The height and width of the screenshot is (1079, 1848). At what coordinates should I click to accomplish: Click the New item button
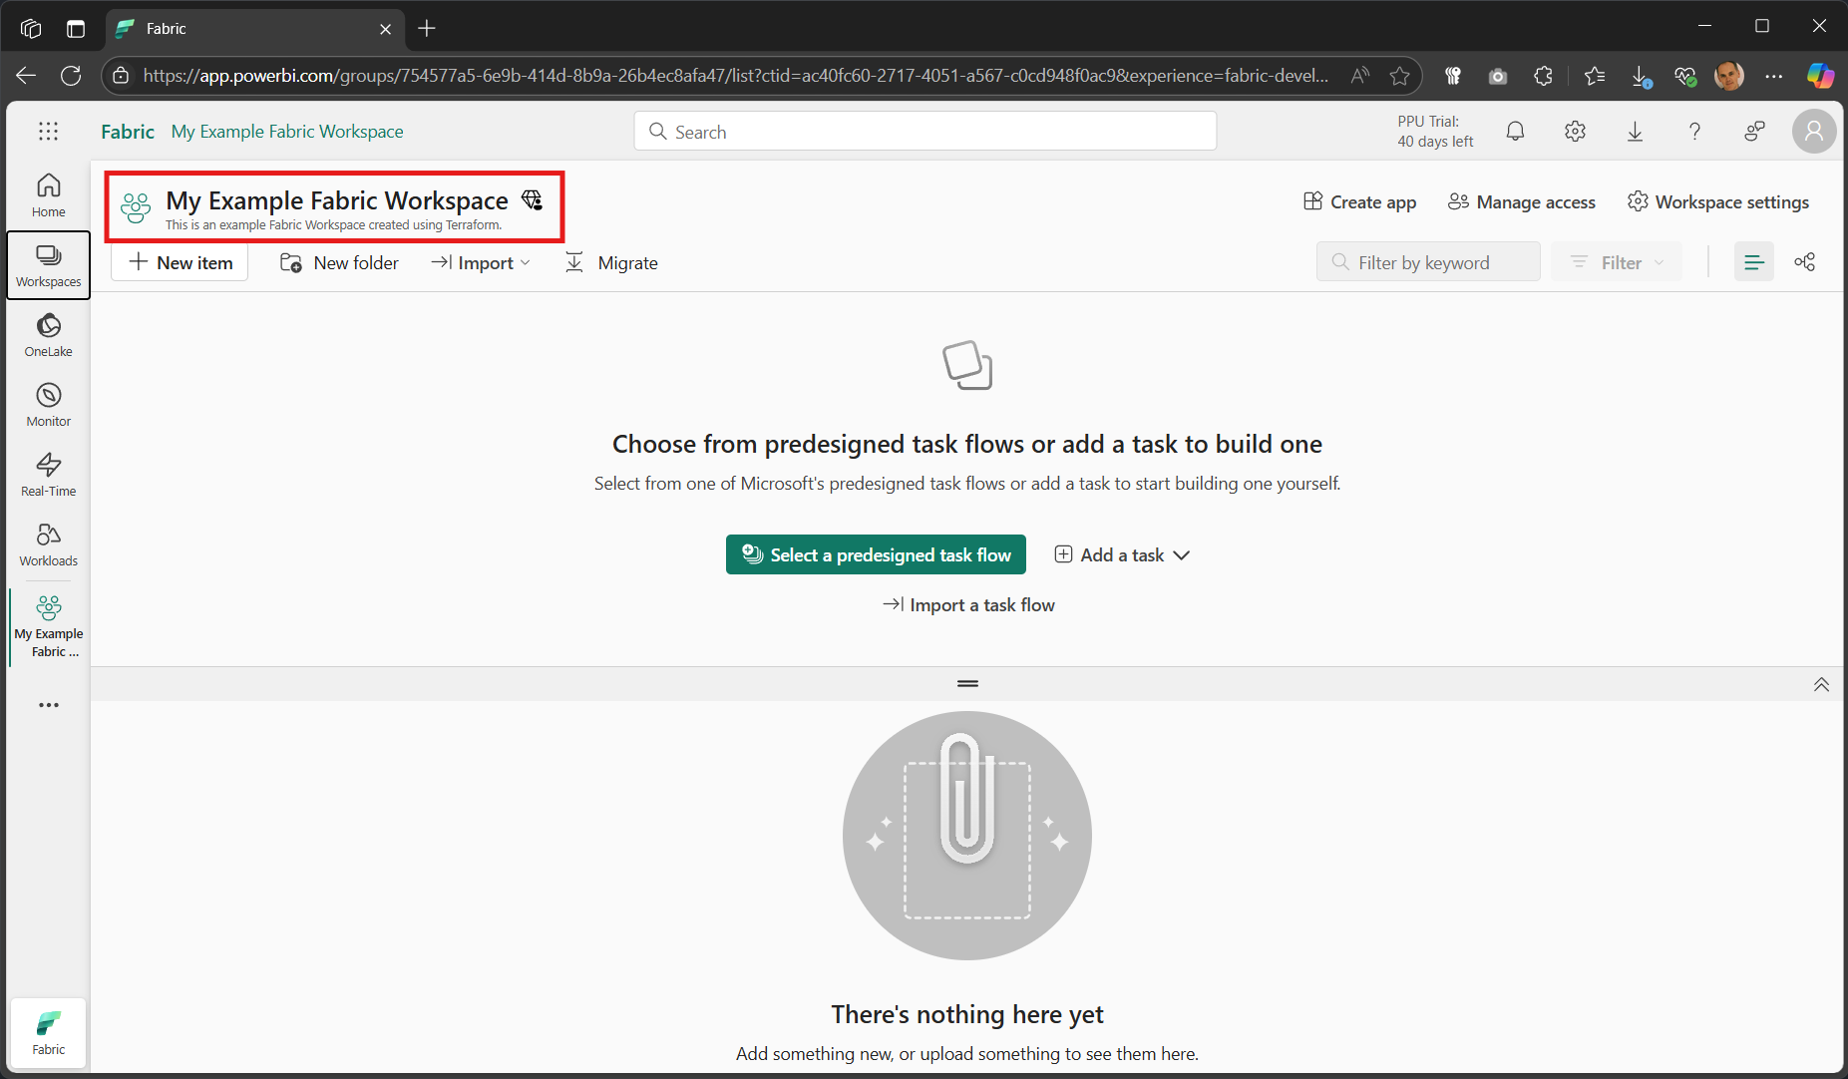[x=181, y=263]
